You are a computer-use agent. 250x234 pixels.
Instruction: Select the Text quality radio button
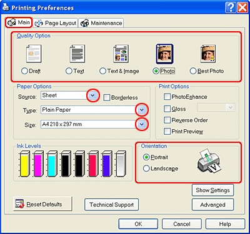[69, 71]
